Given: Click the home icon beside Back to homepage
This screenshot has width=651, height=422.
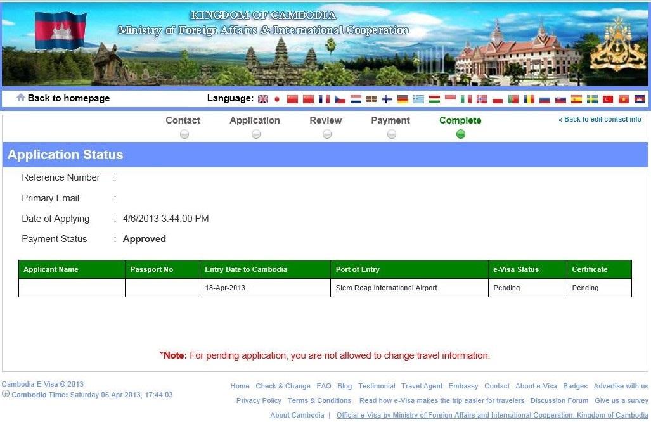Looking at the screenshot, I should coord(21,98).
